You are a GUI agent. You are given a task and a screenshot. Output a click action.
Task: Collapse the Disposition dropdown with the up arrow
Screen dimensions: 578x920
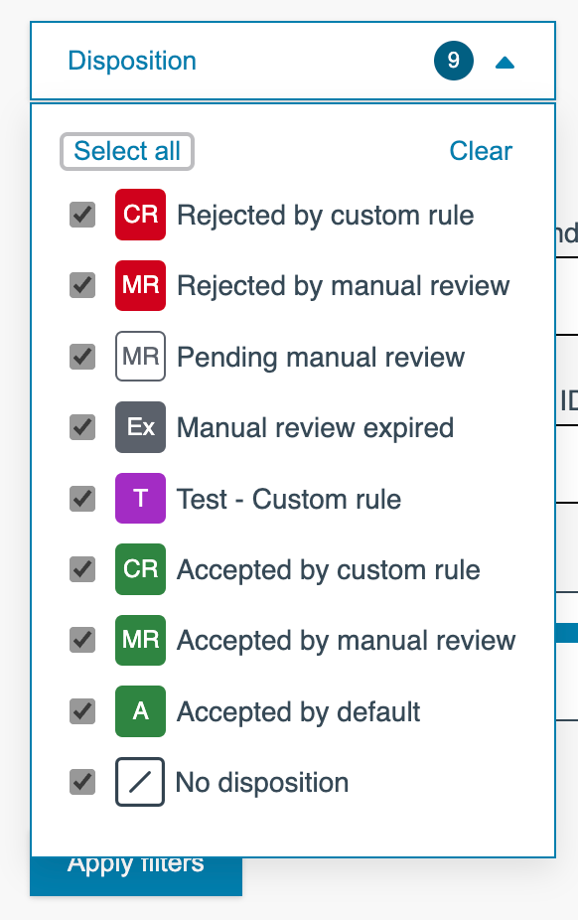pyautogui.click(x=505, y=63)
